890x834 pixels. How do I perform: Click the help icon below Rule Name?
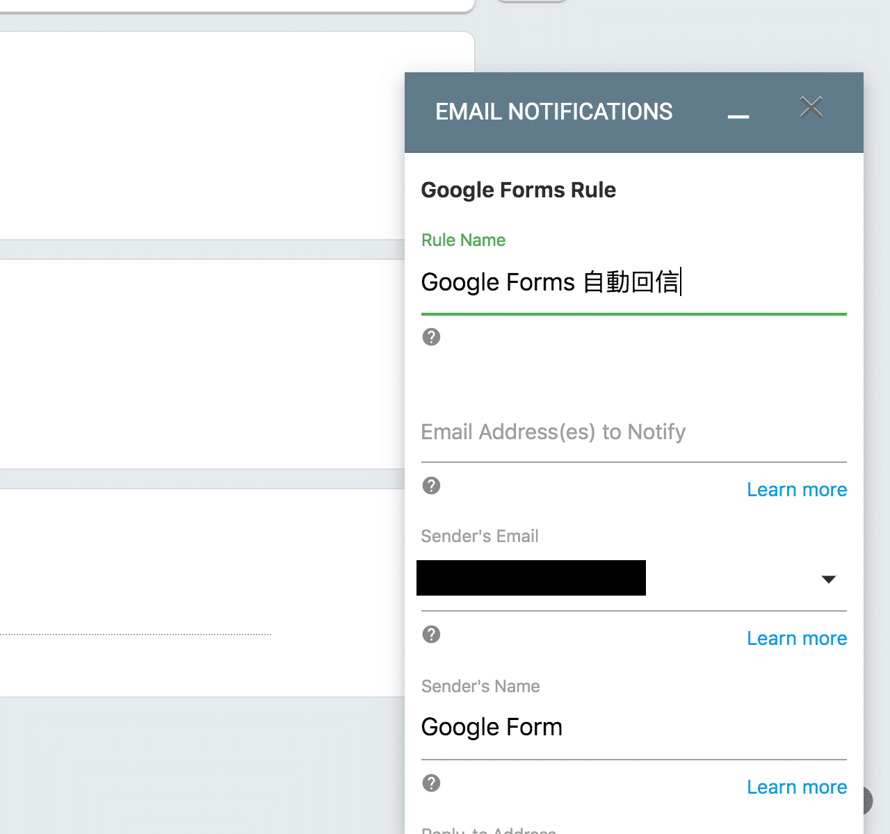431,337
